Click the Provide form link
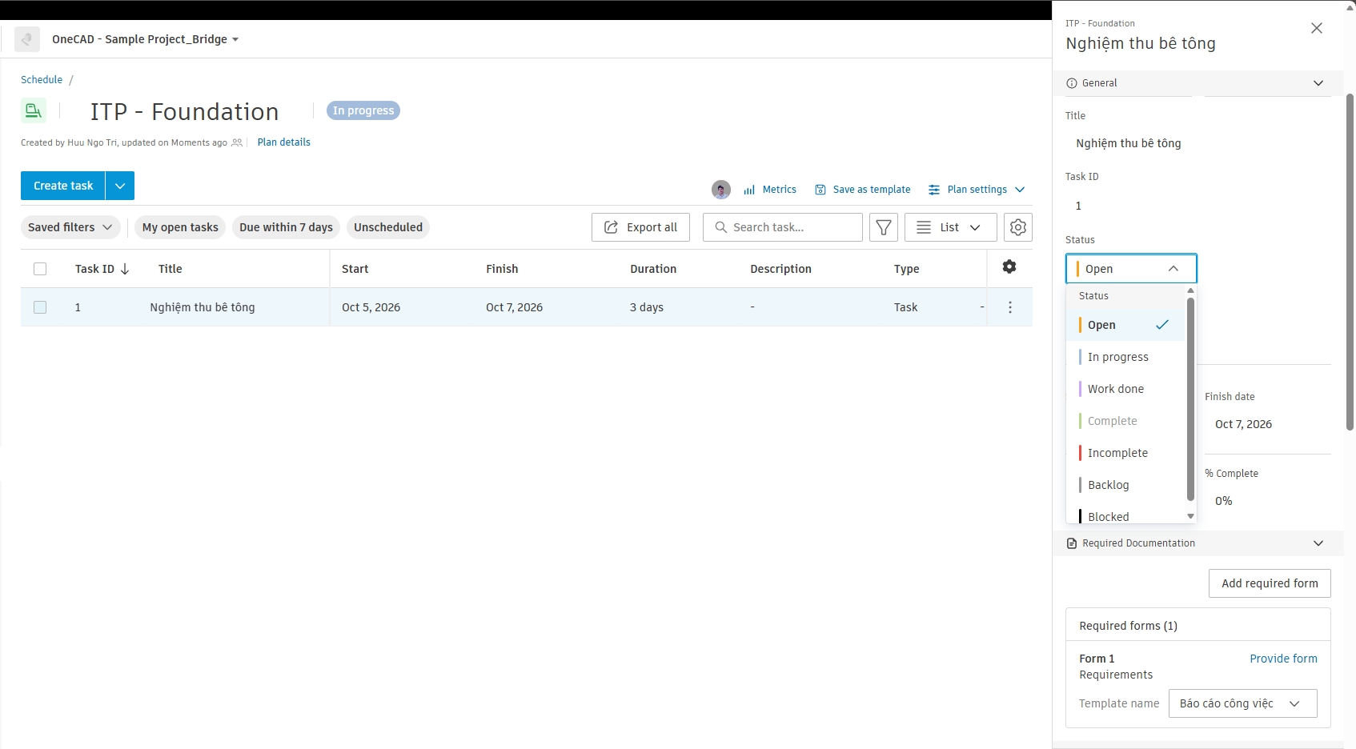This screenshot has height=749, width=1356. (x=1283, y=659)
